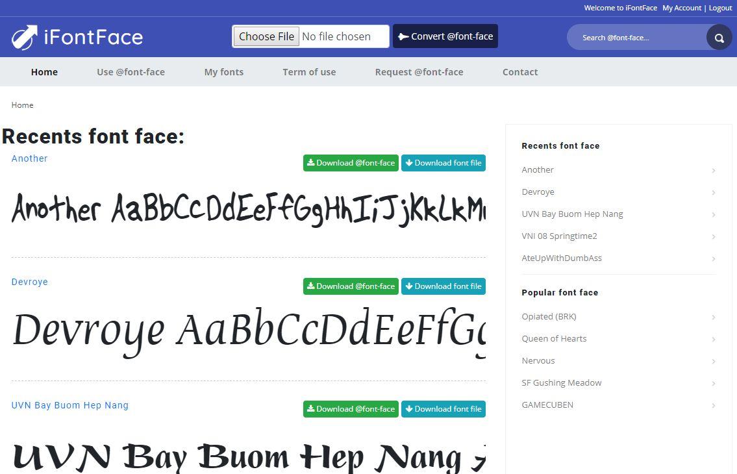Go to Use @font-face page

[131, 72]
